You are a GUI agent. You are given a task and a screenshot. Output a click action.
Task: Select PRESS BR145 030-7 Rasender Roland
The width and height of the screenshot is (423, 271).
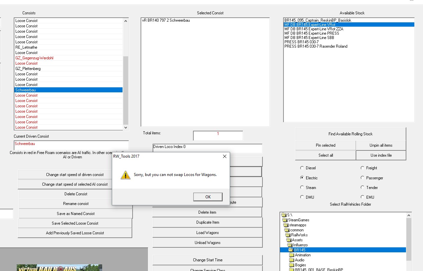pyautogui.click(x=315, y=46)
